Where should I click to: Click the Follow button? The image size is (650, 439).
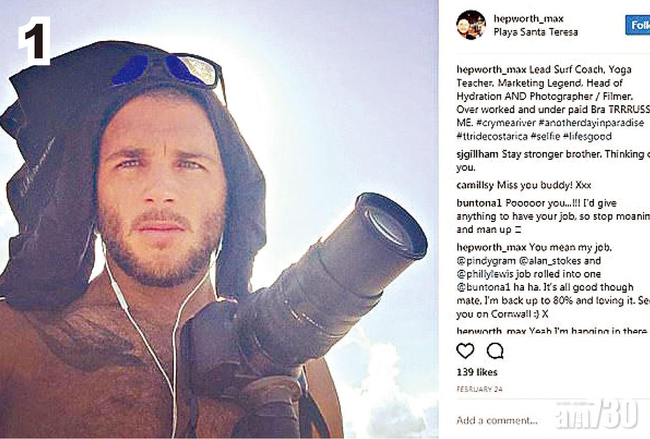point(638,25)
